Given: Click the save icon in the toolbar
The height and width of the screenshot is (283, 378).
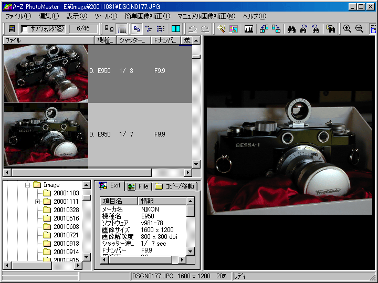Looking at the screenshot, I should point(12,29).
